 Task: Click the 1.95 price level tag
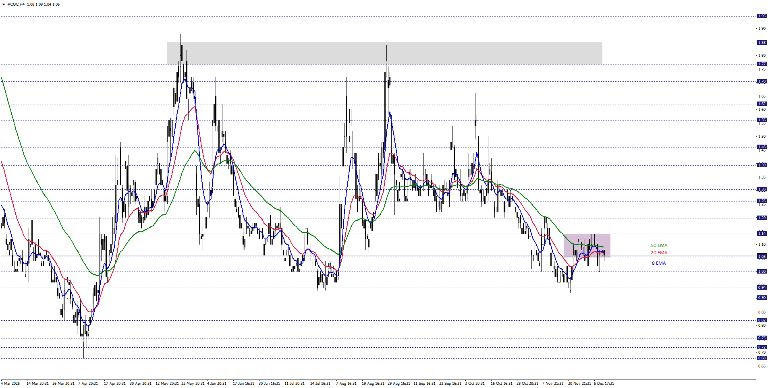[x=762, y=16]
